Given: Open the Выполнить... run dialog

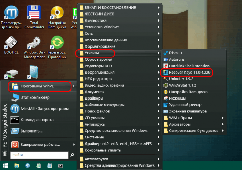Looking at the screenshot, I should click(x=43, y=131).
